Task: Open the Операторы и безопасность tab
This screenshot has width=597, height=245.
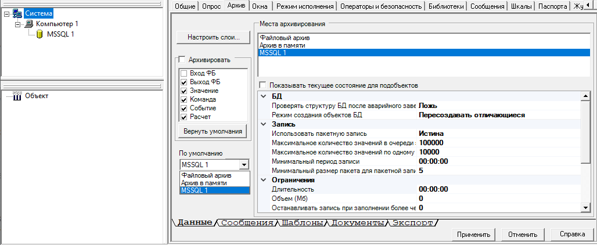Action: point(381,6)
